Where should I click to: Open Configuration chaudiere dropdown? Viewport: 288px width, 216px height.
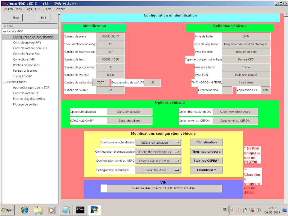(158, 170)
